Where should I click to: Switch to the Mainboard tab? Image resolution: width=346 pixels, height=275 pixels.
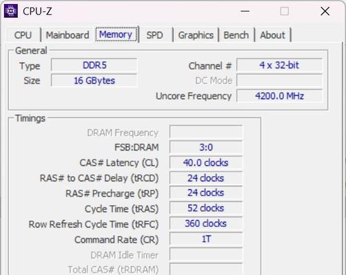coord(68,35)
